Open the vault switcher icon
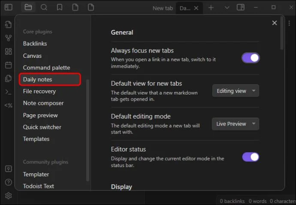The image size is (296, 205). click(8, 169)
